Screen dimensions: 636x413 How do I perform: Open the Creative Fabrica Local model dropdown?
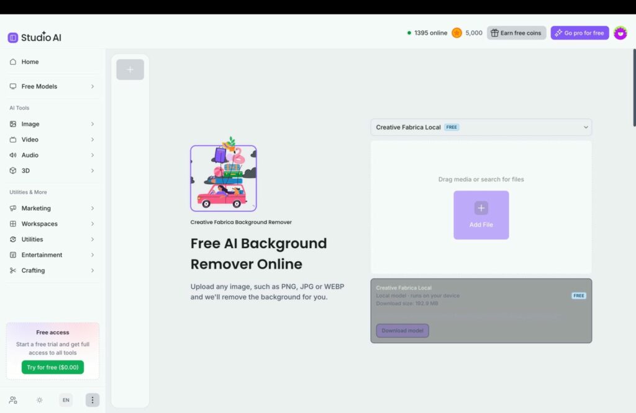click(x=481, y=127)
